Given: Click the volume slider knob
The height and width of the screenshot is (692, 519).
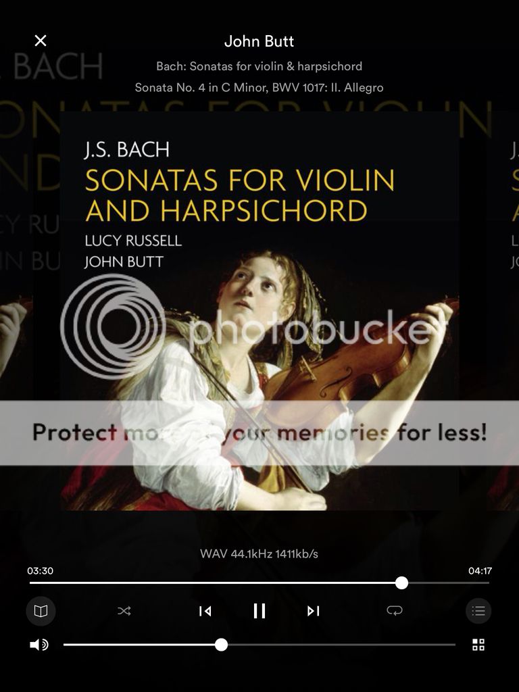Looking at the screenshot, I should pyautogui.click(x=221, y=644).
